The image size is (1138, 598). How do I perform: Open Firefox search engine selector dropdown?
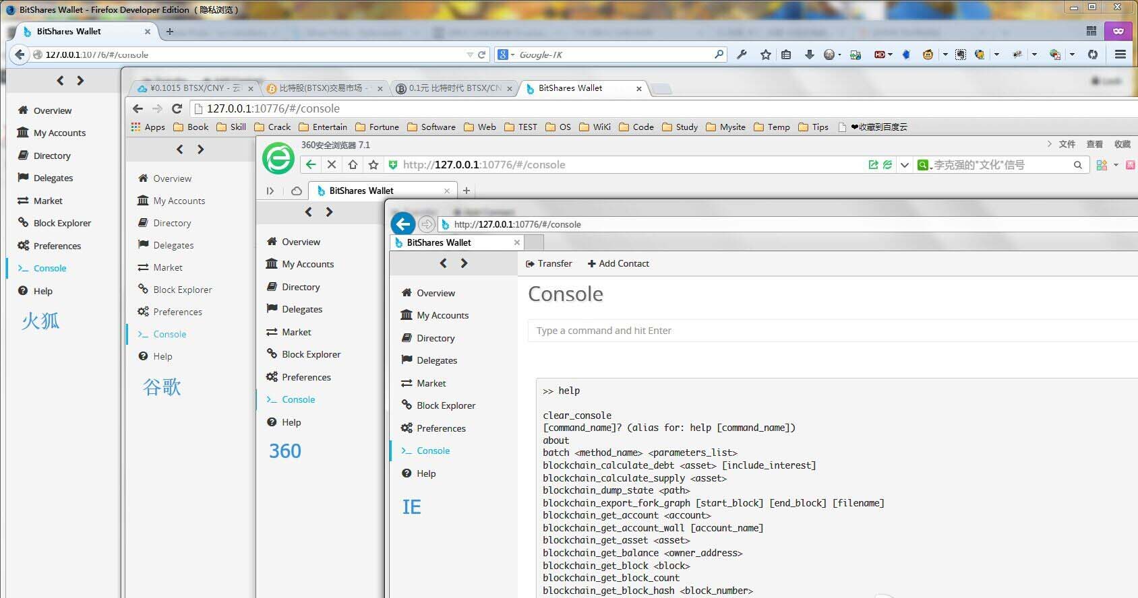point(506,55)
